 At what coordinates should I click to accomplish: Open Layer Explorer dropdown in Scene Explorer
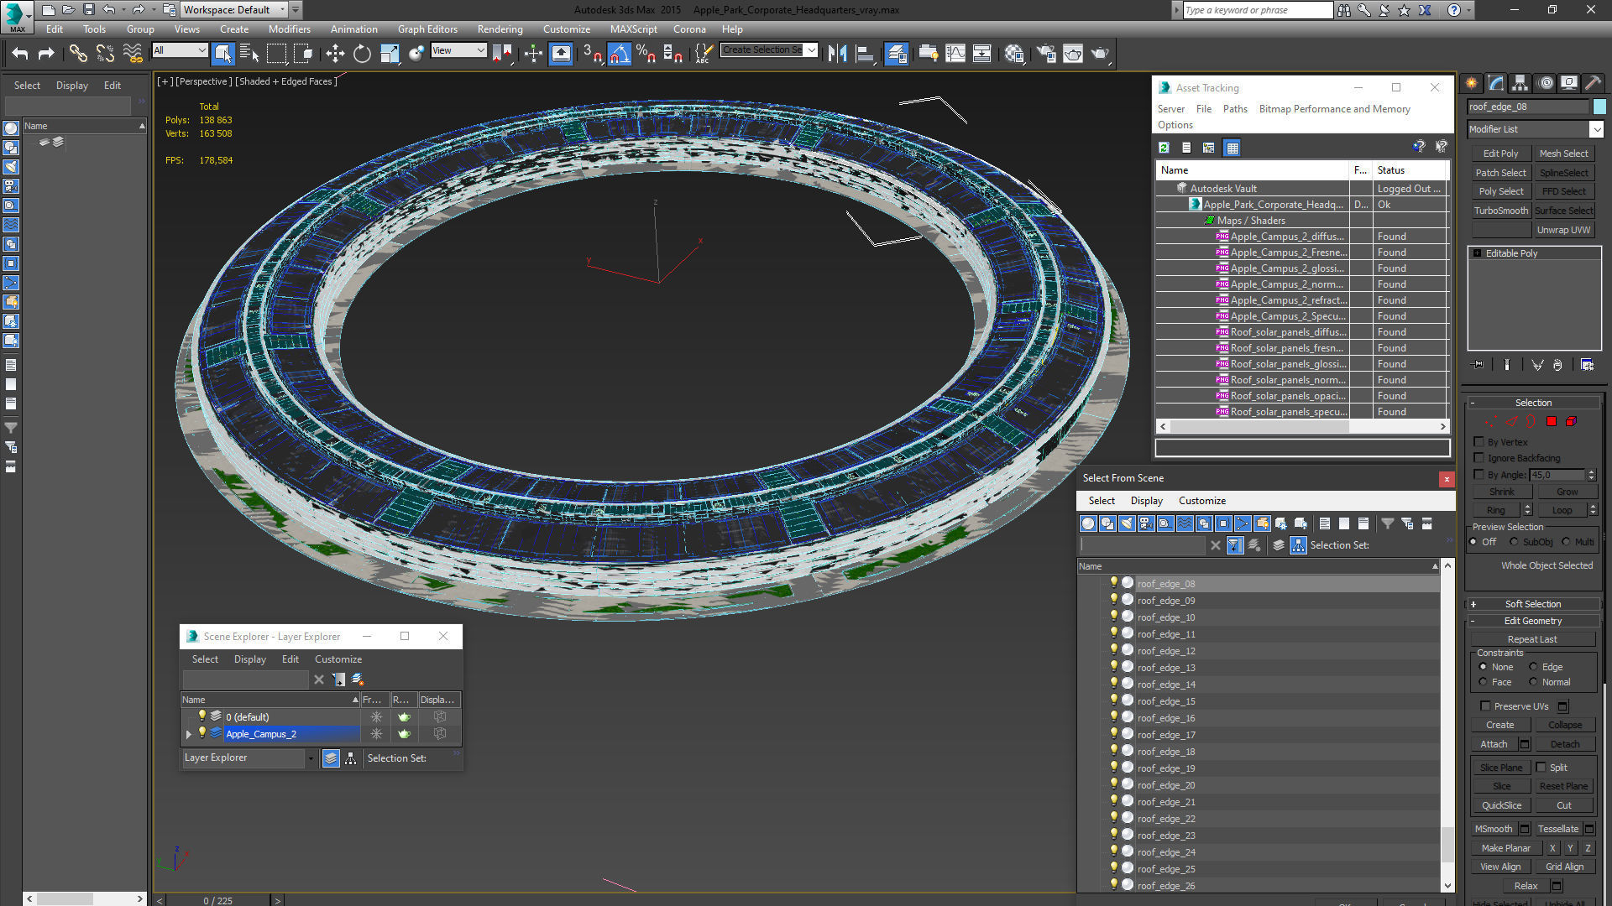[x=311, y=758]
